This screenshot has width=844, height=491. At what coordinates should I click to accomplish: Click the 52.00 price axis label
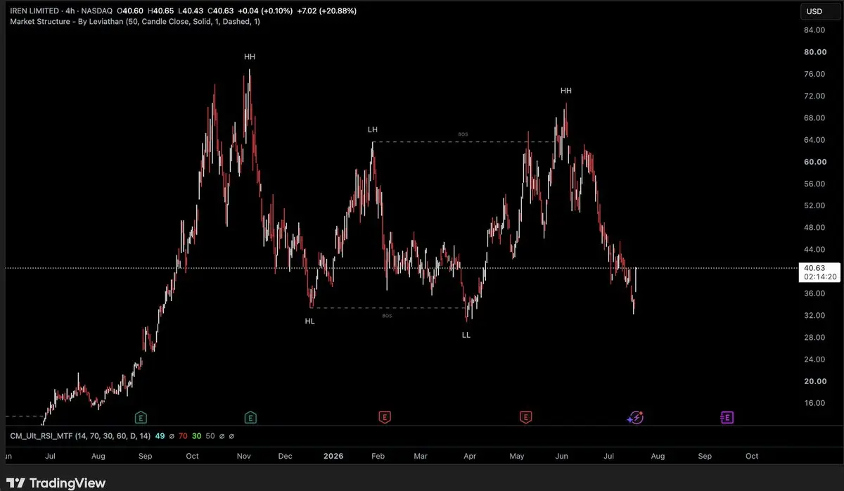(x=814, y=205)
